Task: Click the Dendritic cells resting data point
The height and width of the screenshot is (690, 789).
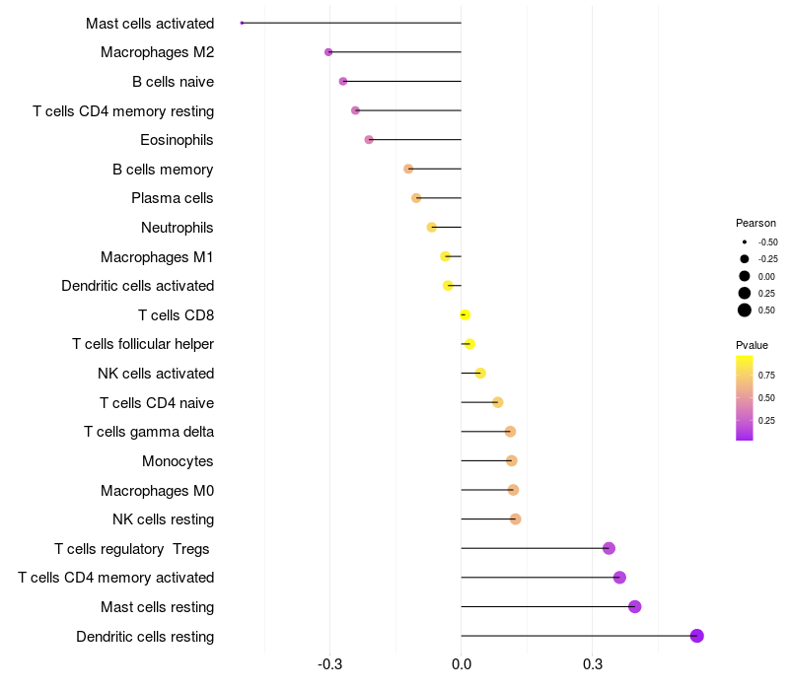Action: click(x=696, y=636)
